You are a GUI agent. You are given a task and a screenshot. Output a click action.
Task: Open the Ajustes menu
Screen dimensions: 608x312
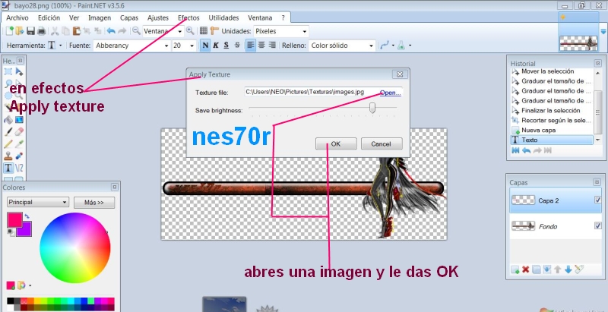pyautogui.click(x=158, y=17)
